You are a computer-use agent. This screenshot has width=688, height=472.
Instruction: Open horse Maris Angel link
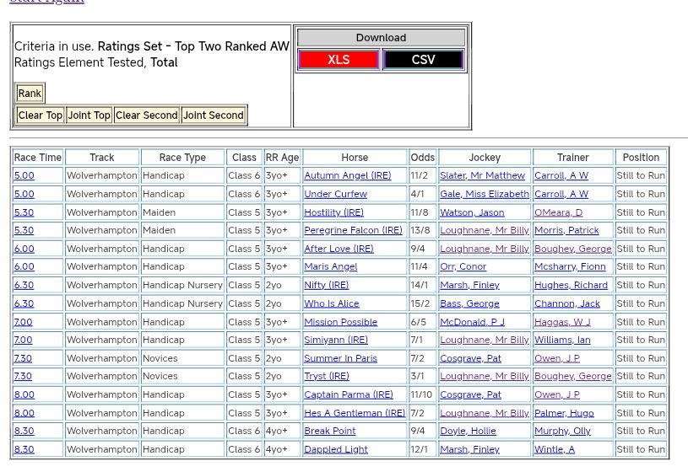330,266
